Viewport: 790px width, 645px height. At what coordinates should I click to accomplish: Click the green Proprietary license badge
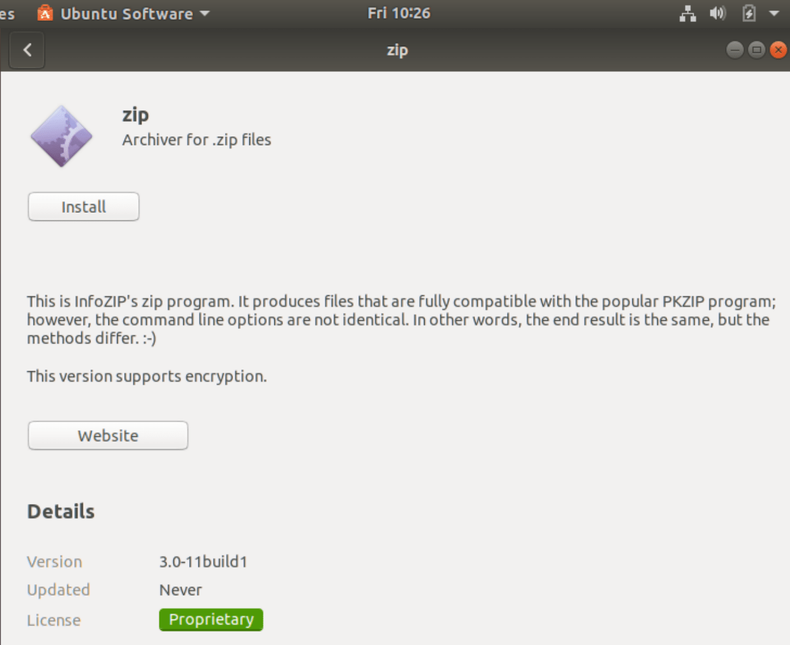[211, 619]
